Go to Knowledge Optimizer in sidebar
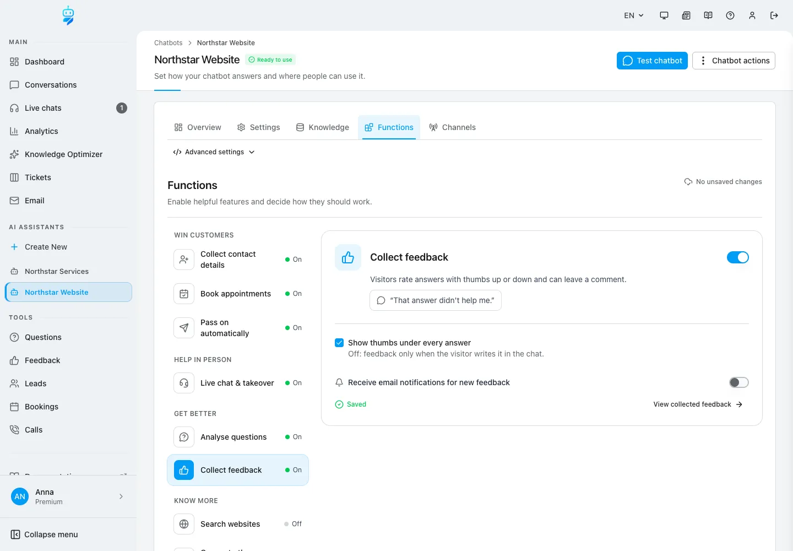 click(x=68, y=154)
